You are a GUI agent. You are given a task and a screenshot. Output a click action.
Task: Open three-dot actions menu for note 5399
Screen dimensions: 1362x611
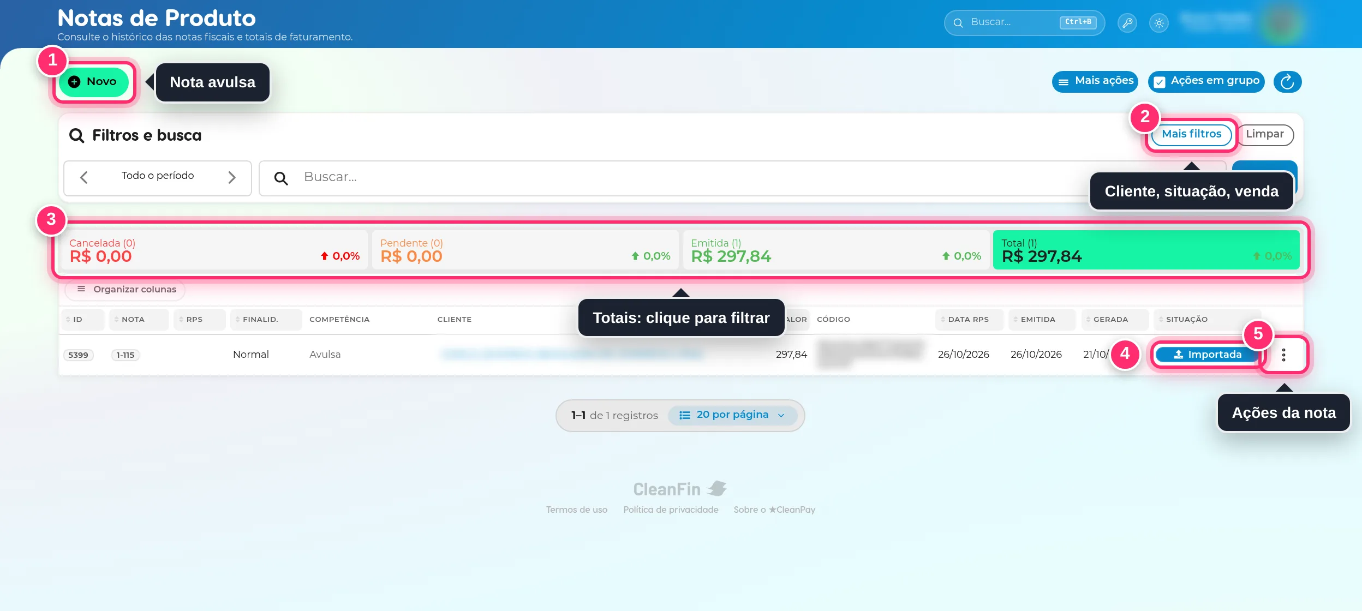[1283, 355]
